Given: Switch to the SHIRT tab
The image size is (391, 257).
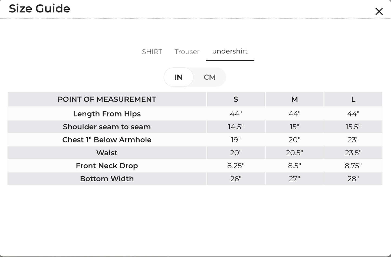Looking at the screenshot, I should click(x=152, y=52).
